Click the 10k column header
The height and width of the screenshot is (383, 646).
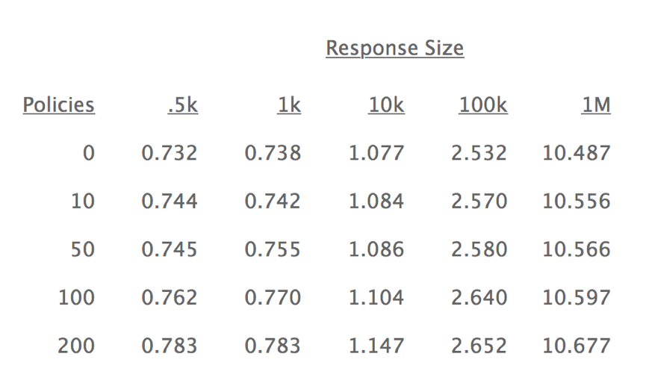pyautogui.click(x=386, y=106)
